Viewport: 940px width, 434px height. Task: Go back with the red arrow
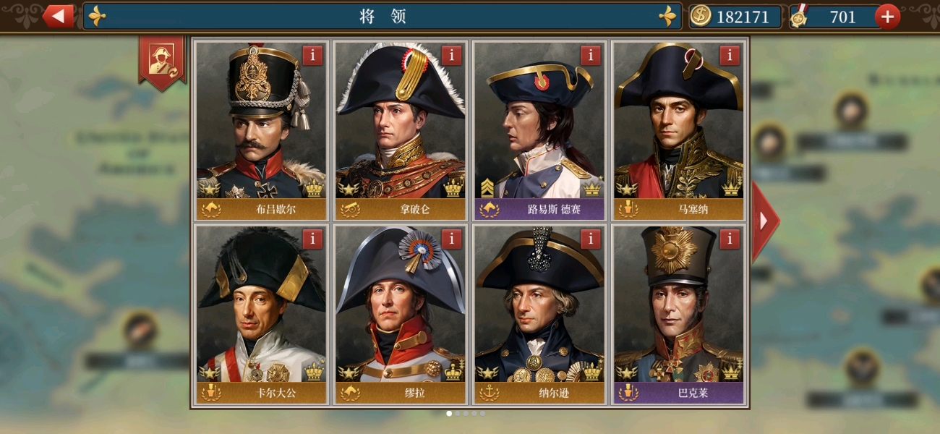tap(58, 16)
